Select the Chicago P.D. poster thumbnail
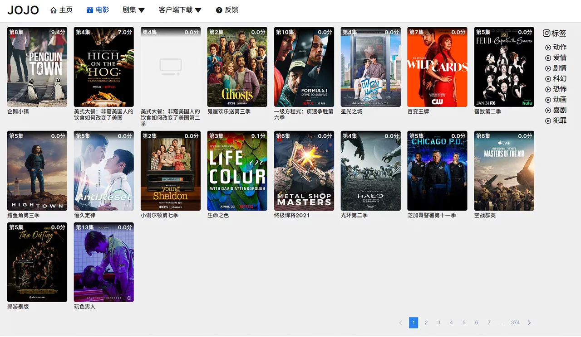 [437, 171]
